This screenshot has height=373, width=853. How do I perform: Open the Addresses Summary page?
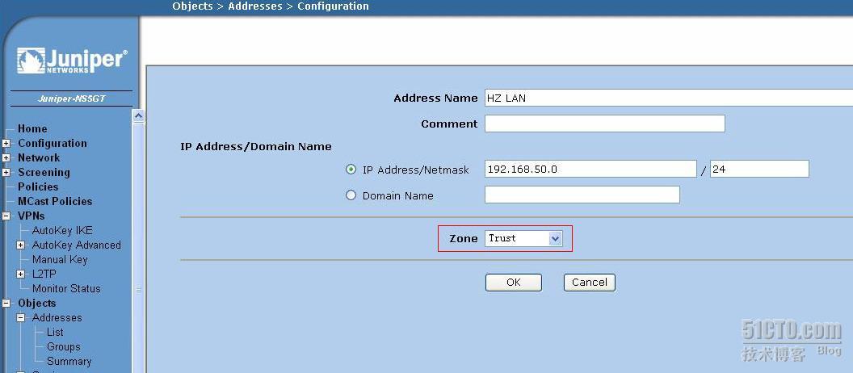(69, 361)
